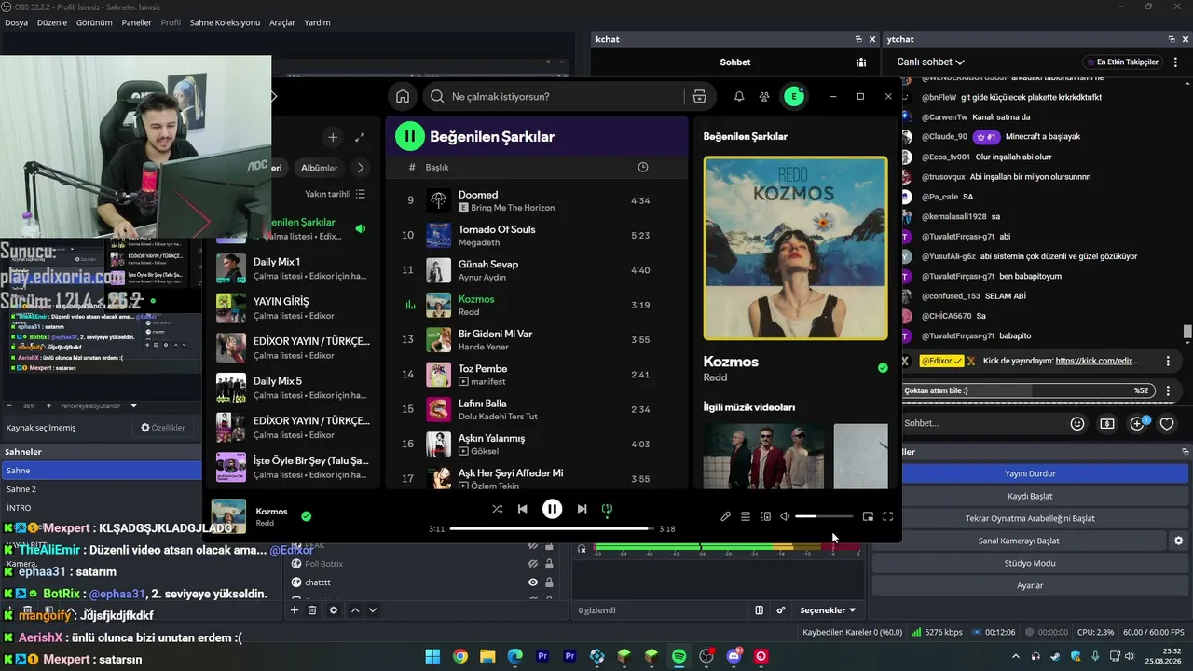The width and height of the screenshot is (1193, 671).
Task: Open audio mixer advanced settings gears icon
Action: coord(781,610)
